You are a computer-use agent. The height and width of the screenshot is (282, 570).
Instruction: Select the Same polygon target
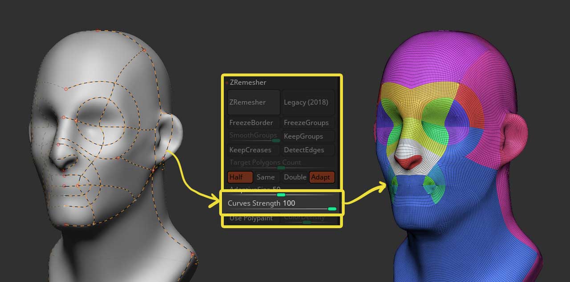(267, 177)
